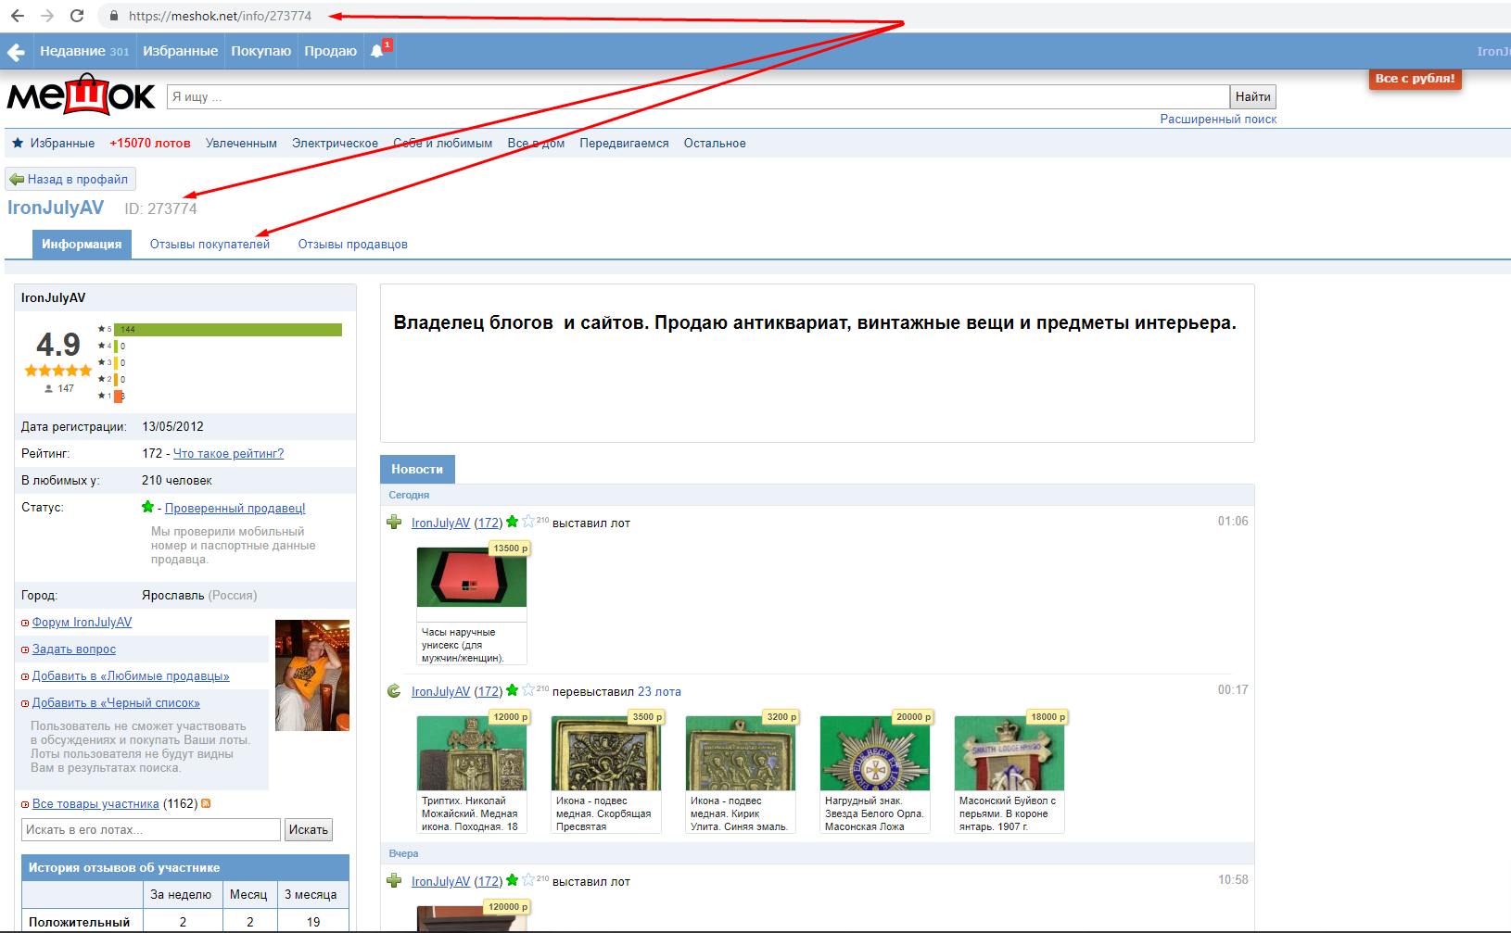Switch to Отзывы продавцов tab
Screen dimensions: 1511x933
click(352, 245)
